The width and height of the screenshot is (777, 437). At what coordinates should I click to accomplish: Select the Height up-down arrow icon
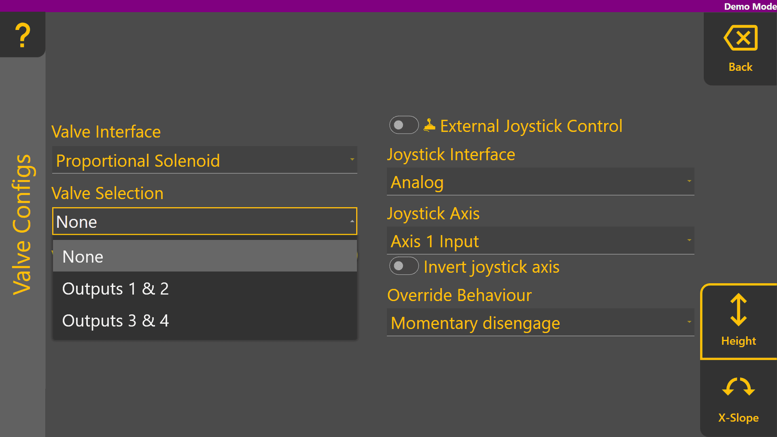[x=738, y=310]
